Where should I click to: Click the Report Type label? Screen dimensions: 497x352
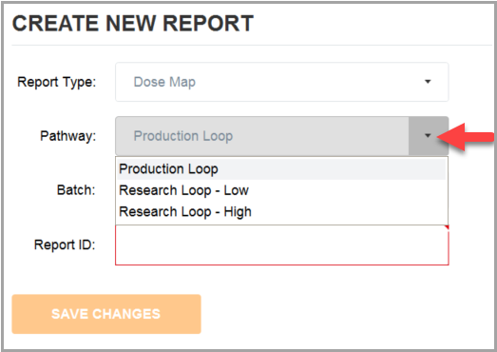(56, 82)
